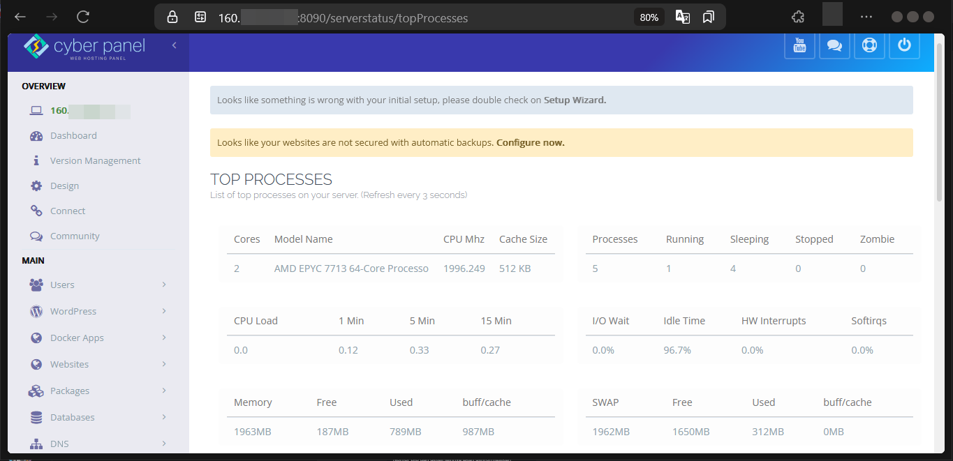Open the community chat bubbles button
953x461 pixels.
pyautogui.click(x=834, y=45)
